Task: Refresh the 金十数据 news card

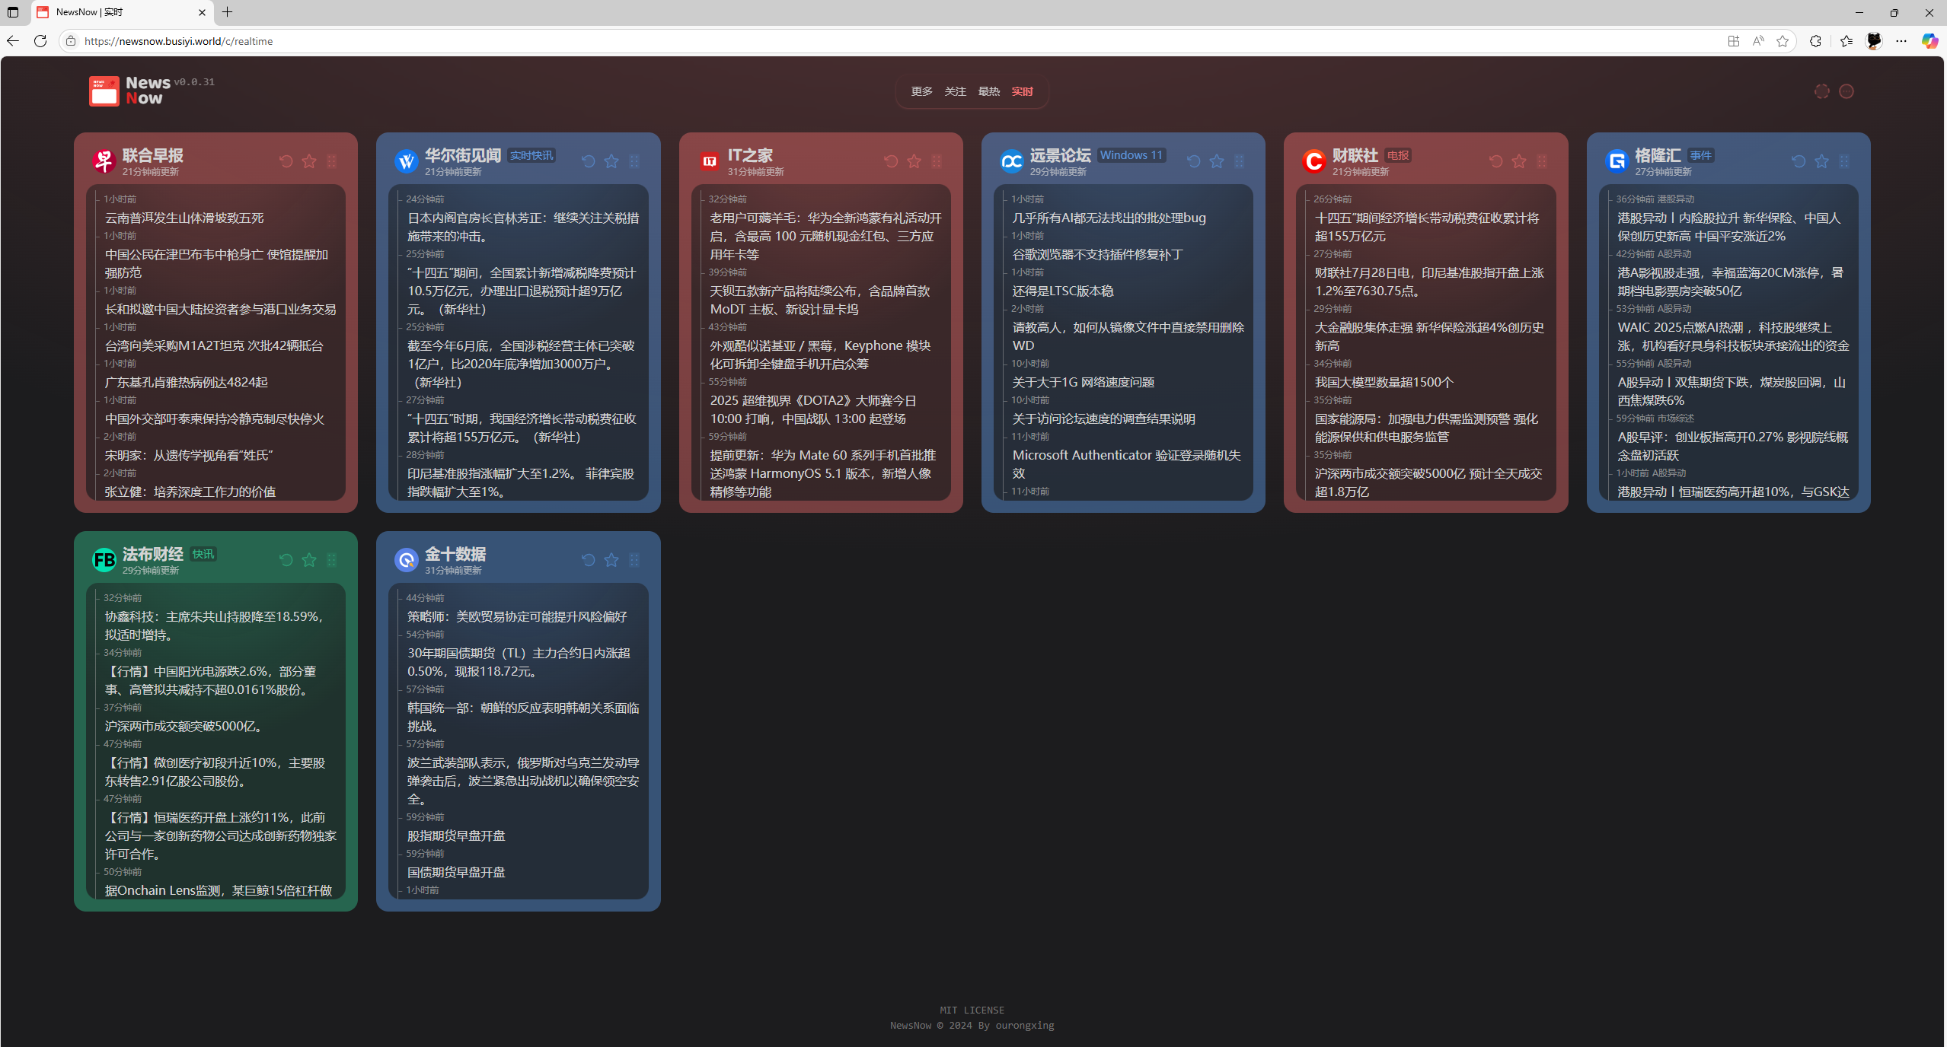Action: (x=588, y=560)
